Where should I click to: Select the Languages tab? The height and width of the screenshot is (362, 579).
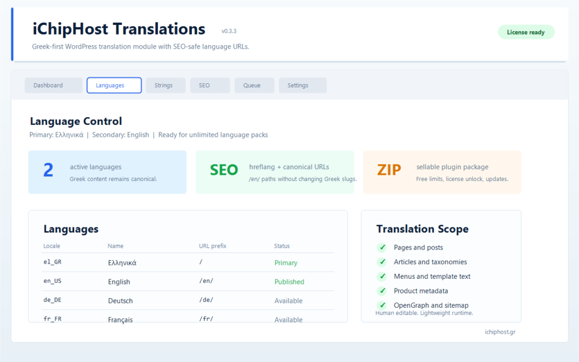point(114,85)
